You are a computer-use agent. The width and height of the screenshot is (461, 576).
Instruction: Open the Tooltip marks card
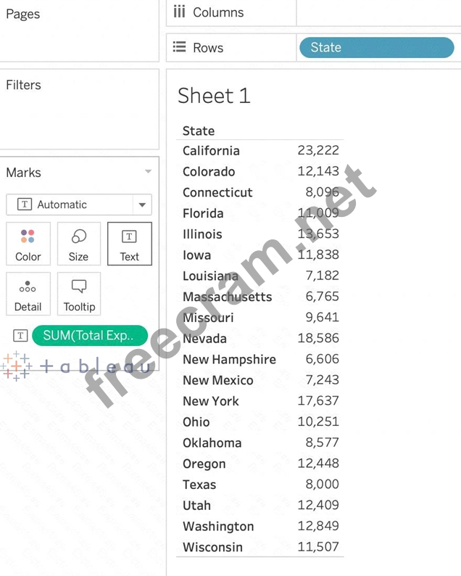[79, 294]
